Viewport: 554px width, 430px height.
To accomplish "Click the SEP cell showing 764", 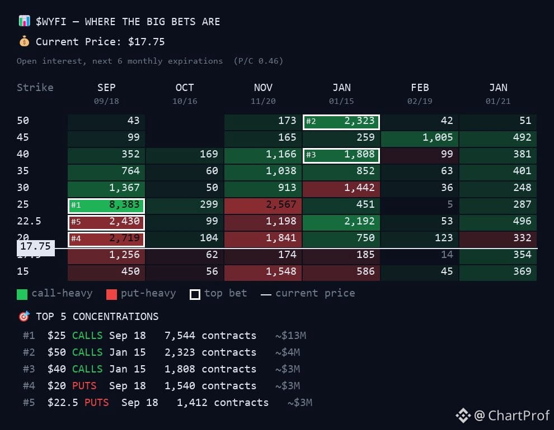I will point(106,171).
